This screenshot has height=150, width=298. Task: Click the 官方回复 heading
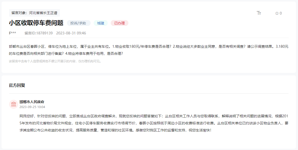[17, 85]
